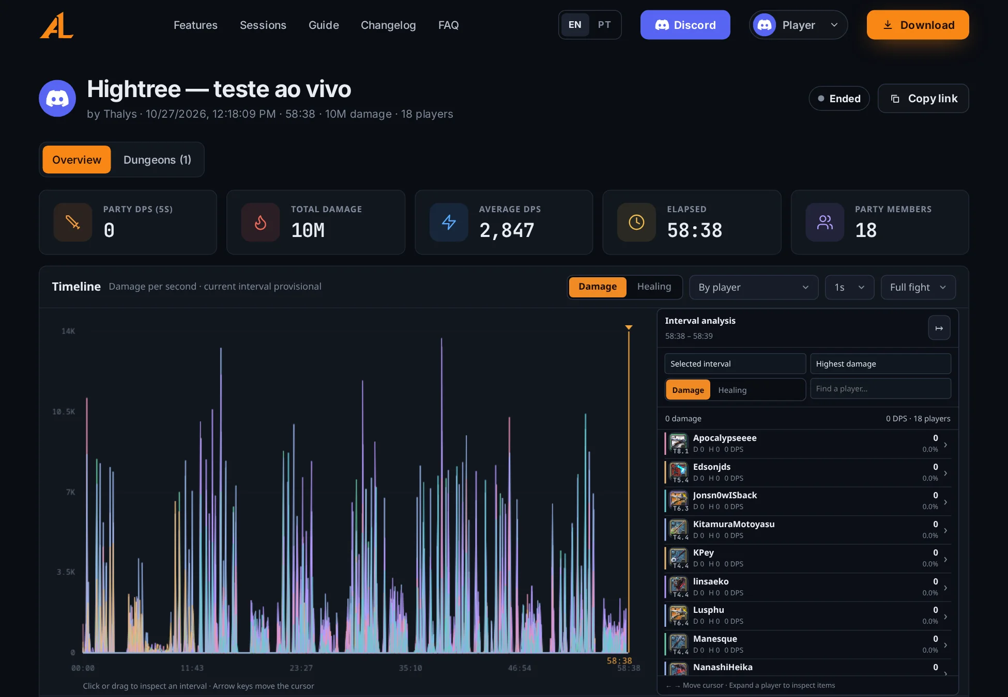Switch to the Dungeons (1) tab
1008x697 pixels.
(x=157, y=160)
